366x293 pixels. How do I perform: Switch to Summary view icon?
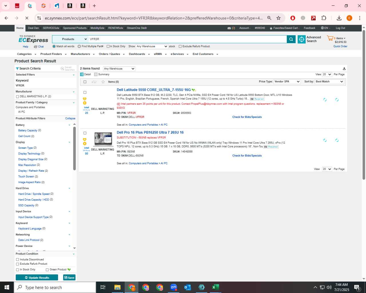tap(96, 74)
